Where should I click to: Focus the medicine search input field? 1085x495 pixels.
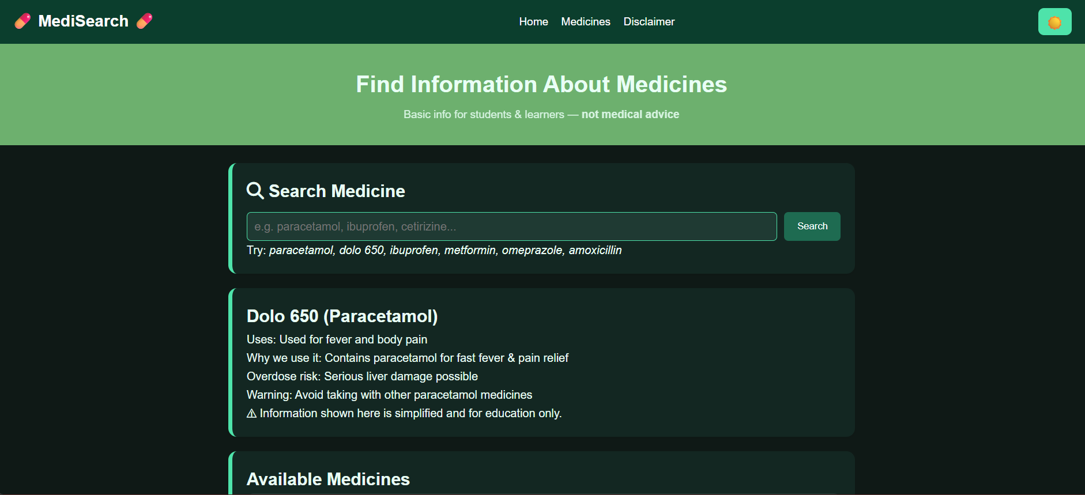pos(511,226)
